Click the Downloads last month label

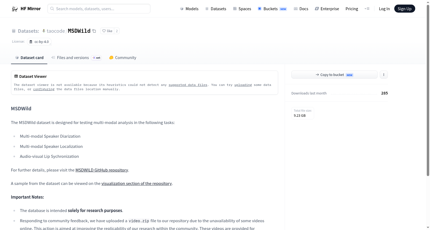309,93
